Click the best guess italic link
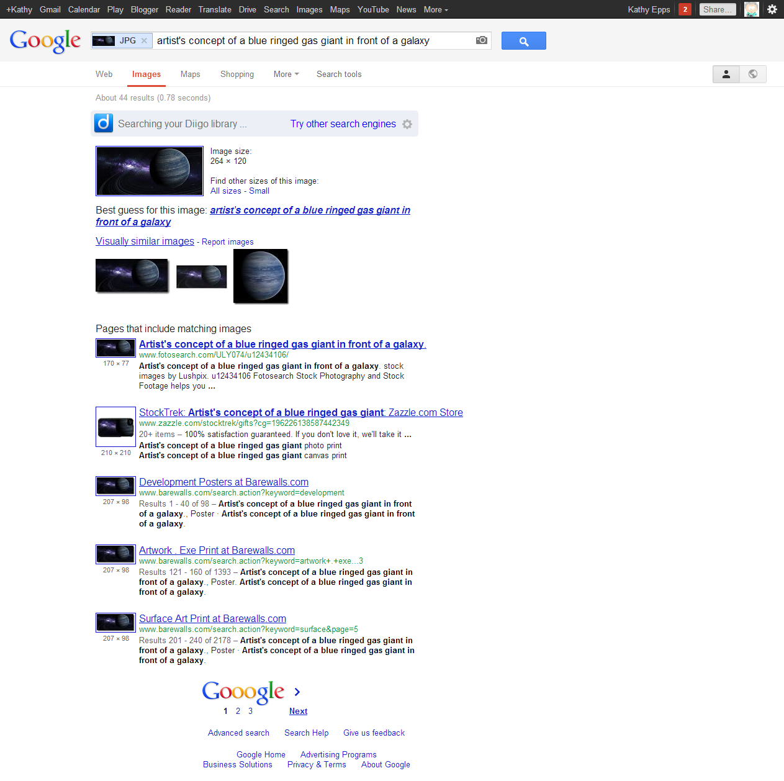Screen dimensions: 784x781 [253, 216]
